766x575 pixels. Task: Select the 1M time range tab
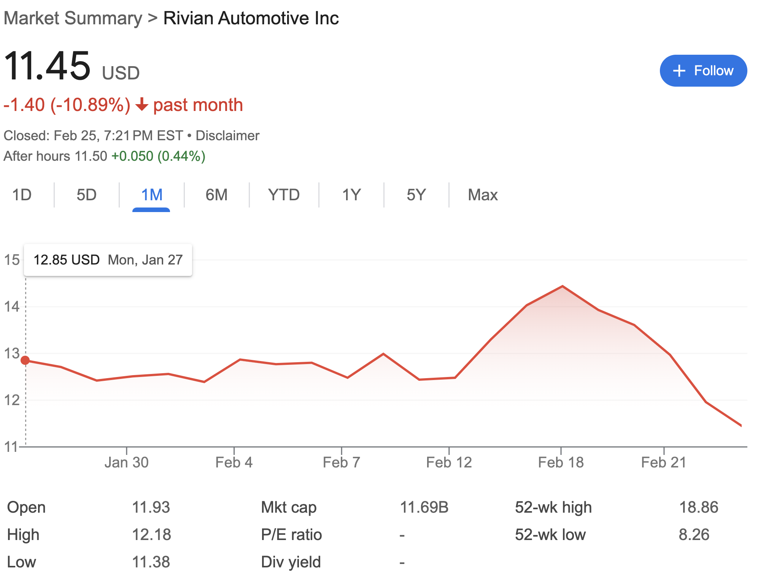[x=152, y=195]
